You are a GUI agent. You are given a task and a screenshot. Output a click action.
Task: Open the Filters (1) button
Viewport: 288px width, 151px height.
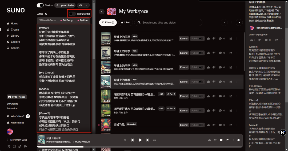[108, 23]
